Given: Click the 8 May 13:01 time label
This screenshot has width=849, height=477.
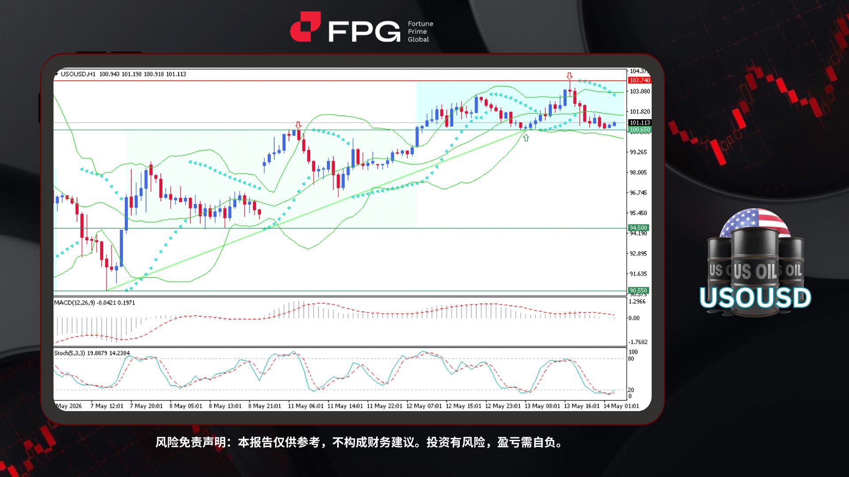Looking at the screenshot, I should pyautogui.click(x=225, y=406).
